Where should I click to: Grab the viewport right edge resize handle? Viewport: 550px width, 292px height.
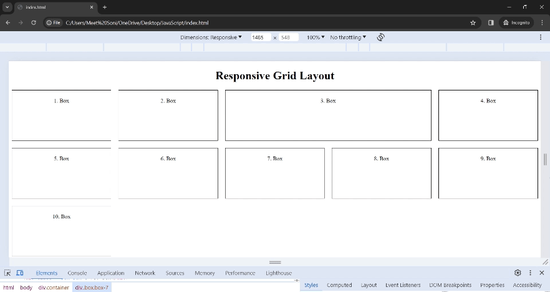(x=545, y=159)
